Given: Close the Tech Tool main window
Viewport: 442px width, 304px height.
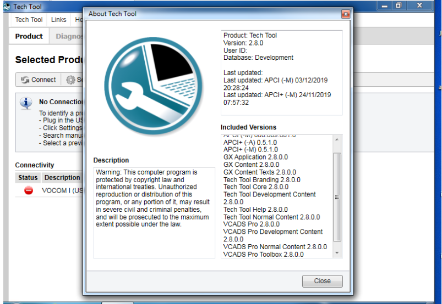Looking at the screenshot, I should click(419, 5).
